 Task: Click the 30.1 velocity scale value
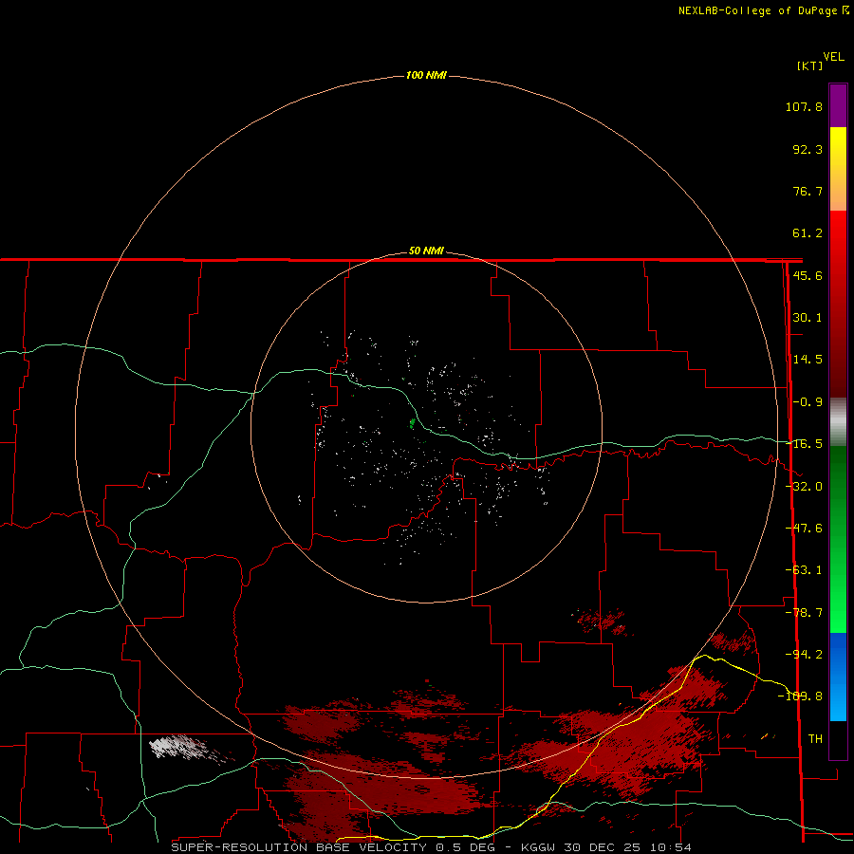pos(808,318)
